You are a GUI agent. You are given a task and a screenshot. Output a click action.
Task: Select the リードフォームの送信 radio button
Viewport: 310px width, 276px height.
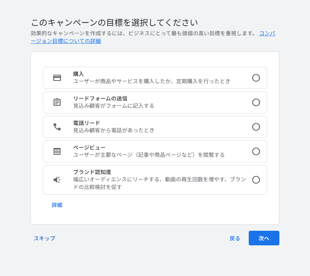tap(256, 102)
